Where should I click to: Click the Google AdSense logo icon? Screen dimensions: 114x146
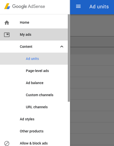point(7,6)
